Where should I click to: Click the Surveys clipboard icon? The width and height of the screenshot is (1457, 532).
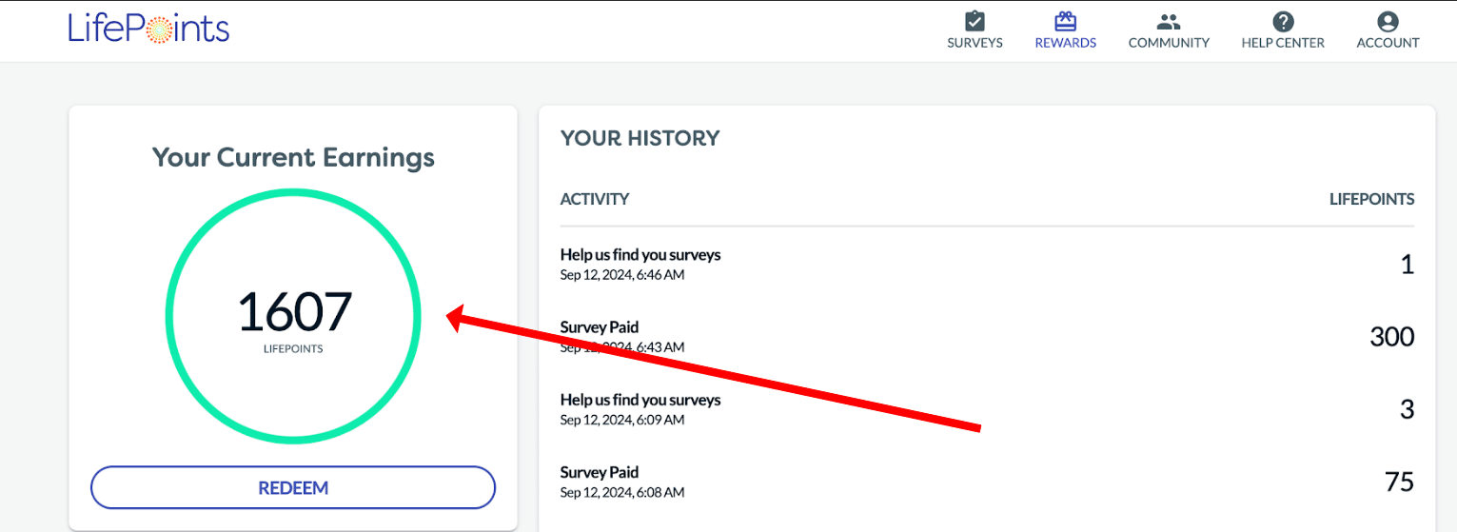pyautogui.click(x=975, y=21)
